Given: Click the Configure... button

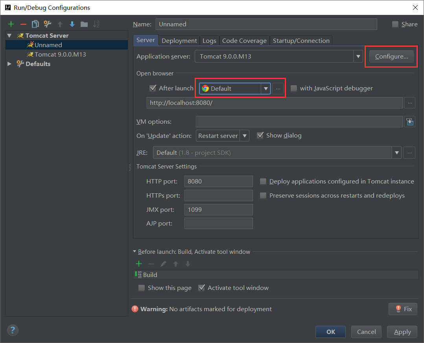Looking at the screenshot, I should (391, 57).
